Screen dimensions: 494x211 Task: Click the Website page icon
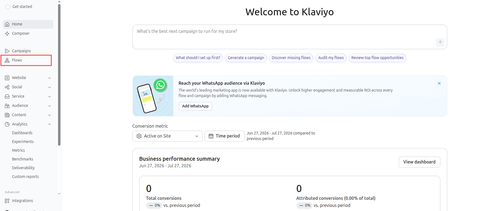coord(7,78)
